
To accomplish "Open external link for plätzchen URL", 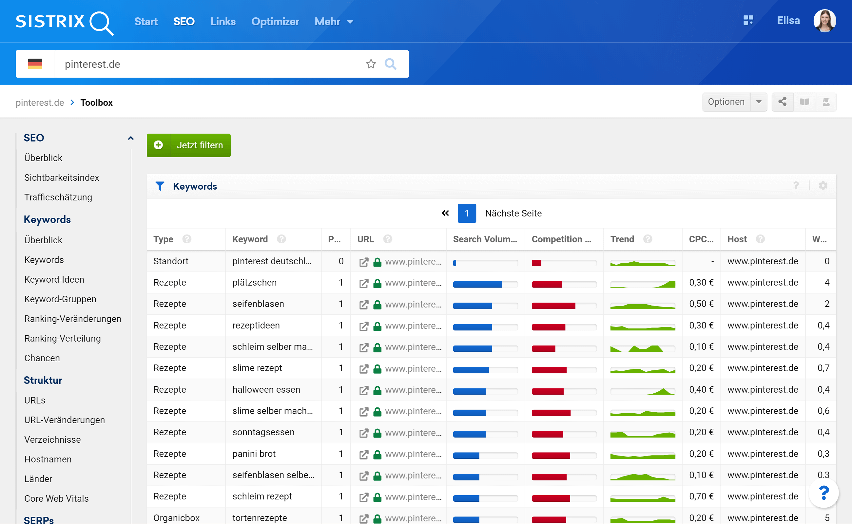I will (363, 283).
